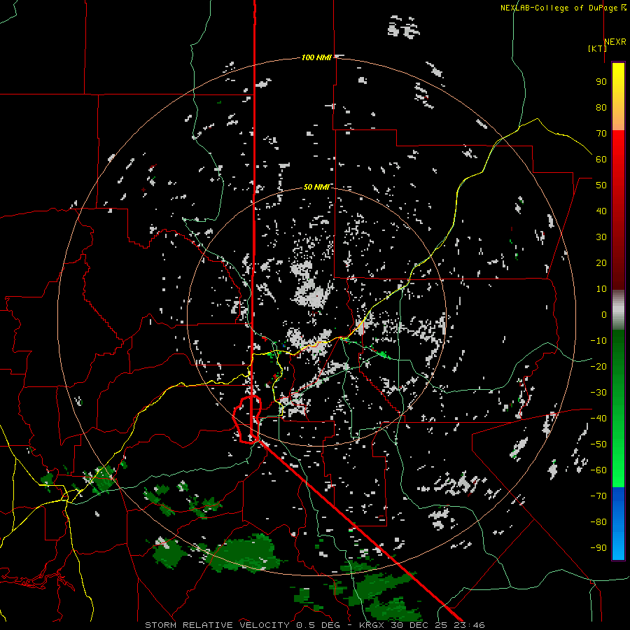Click the positive "40" knots label
The height and width of the screenshot is (630, 630).
click(x=601, y=211)
